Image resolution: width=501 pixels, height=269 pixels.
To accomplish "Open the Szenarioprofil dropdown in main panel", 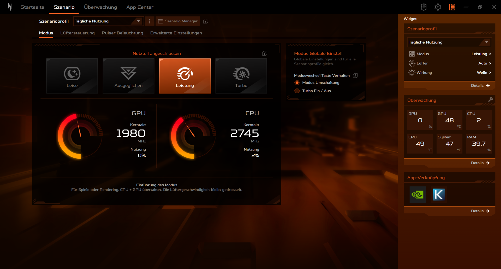I will 108,21.
